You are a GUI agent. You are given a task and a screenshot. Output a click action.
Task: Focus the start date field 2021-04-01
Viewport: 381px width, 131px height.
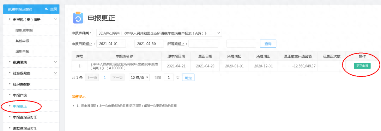pyautogui.click(x=111, y=44)
